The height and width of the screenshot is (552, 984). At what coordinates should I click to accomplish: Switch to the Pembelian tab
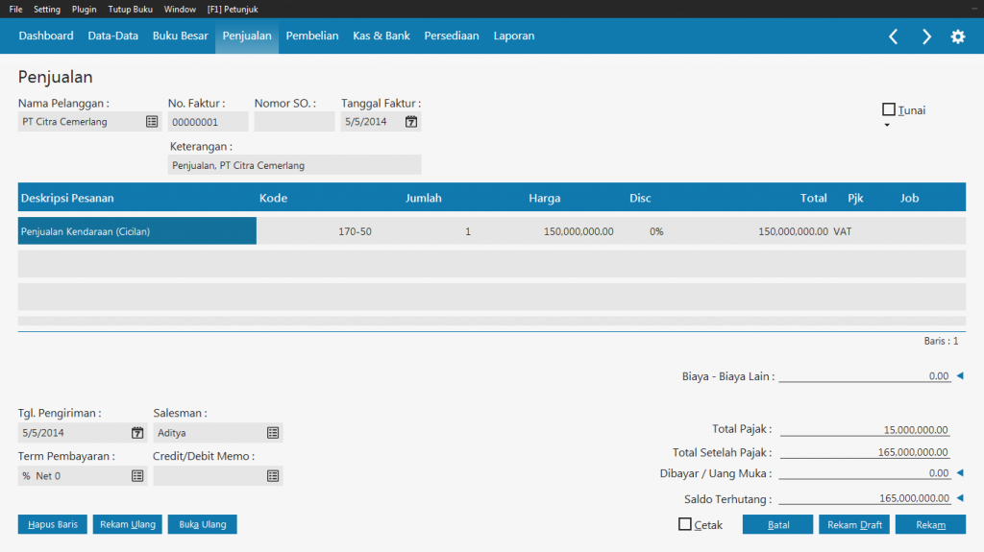coord(312,36)
